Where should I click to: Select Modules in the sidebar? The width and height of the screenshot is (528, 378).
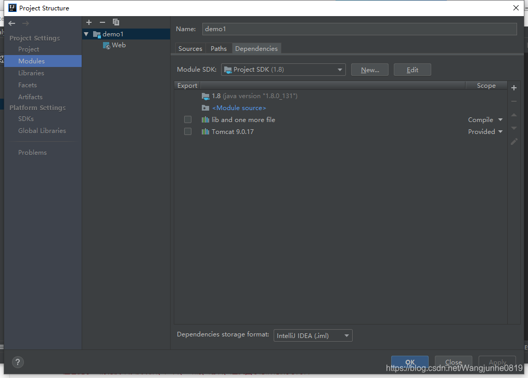tap(43, 61)
